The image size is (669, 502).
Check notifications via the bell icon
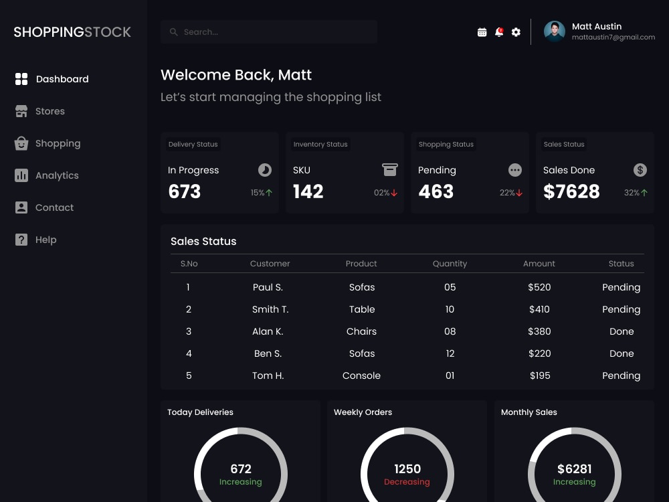[499, 31]
